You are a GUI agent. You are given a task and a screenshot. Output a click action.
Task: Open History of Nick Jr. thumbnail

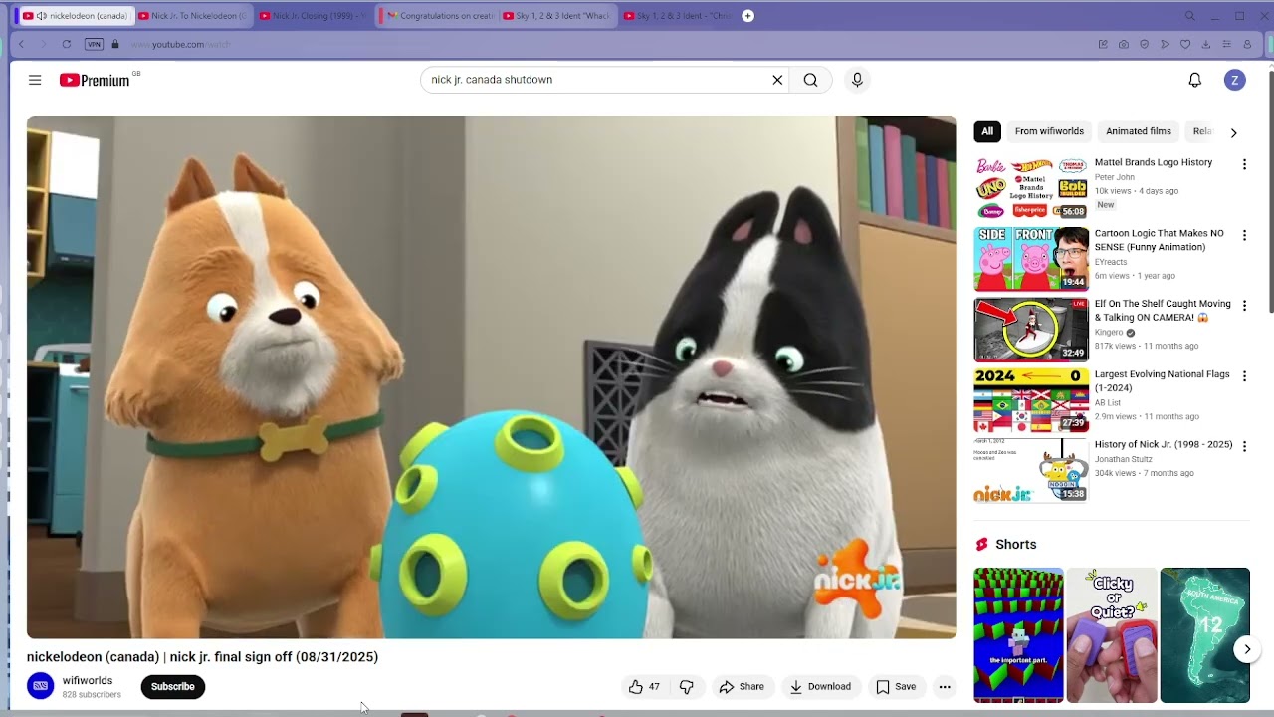pyautogui.click(x=1031, y=470)
